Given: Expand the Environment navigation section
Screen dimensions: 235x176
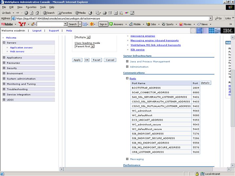Looking at the screenshot, I should pyautogui.click(x=4, y=73).
